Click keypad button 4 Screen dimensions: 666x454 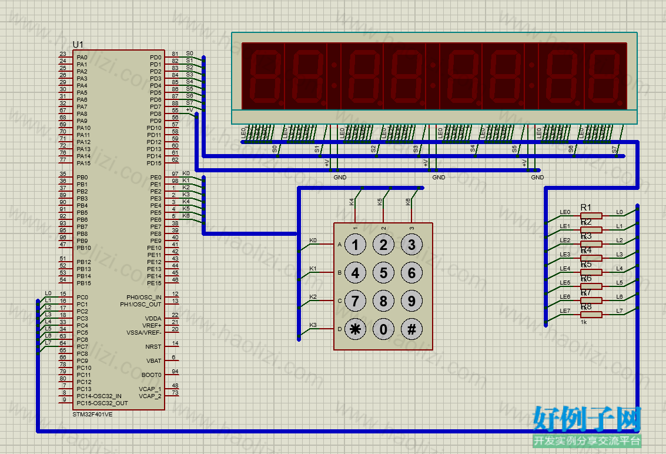tap(355, 273)
